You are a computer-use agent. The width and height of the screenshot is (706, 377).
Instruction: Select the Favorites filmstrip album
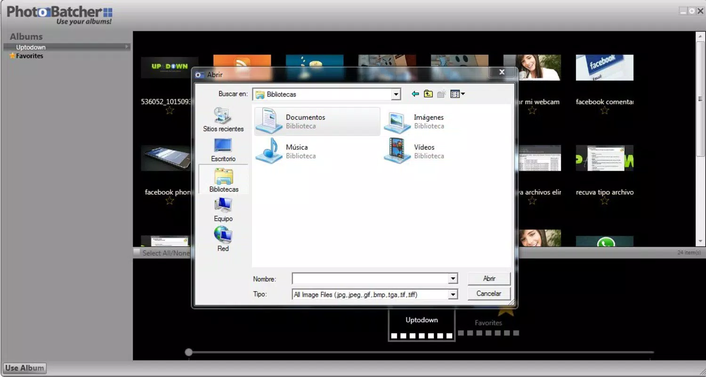point(488,323)
